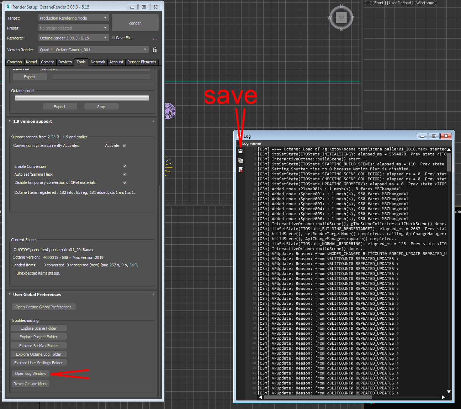Toggle the View to Render lock icon

(x=155, y=49)
